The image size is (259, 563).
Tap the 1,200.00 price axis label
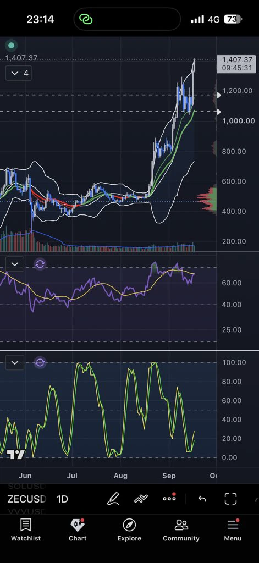[x=238, y=91]
